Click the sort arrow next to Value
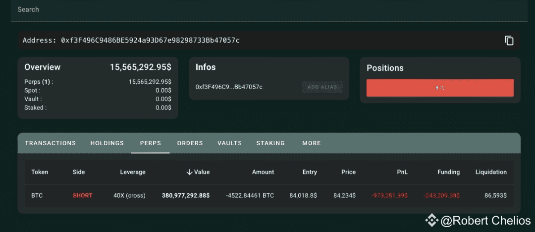 (x=189, y=172)
